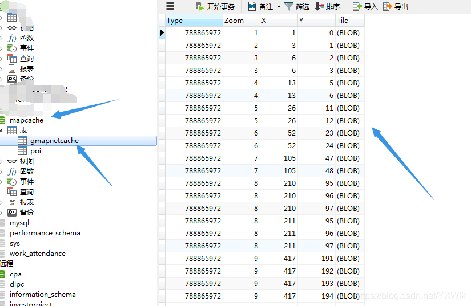Image resolution: width=471 pixels, height=306 pixels.
Task: Click the 备注 memo toolbar button
Action: coord(260,6)
